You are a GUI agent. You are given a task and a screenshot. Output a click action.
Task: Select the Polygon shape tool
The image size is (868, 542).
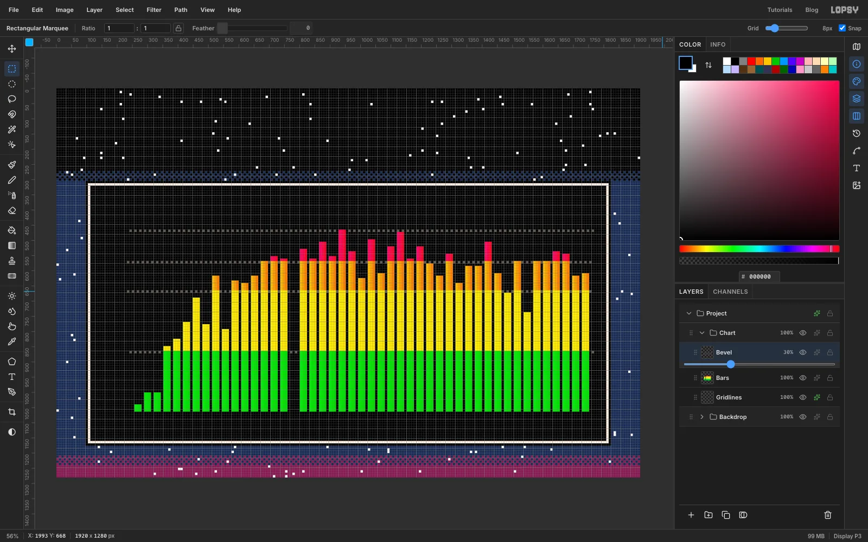(11, 362)
